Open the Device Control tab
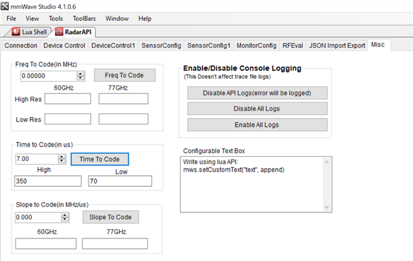Viewport: 413px width, 261px height. click(65, 45)
